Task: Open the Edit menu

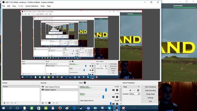Action: 9,6
